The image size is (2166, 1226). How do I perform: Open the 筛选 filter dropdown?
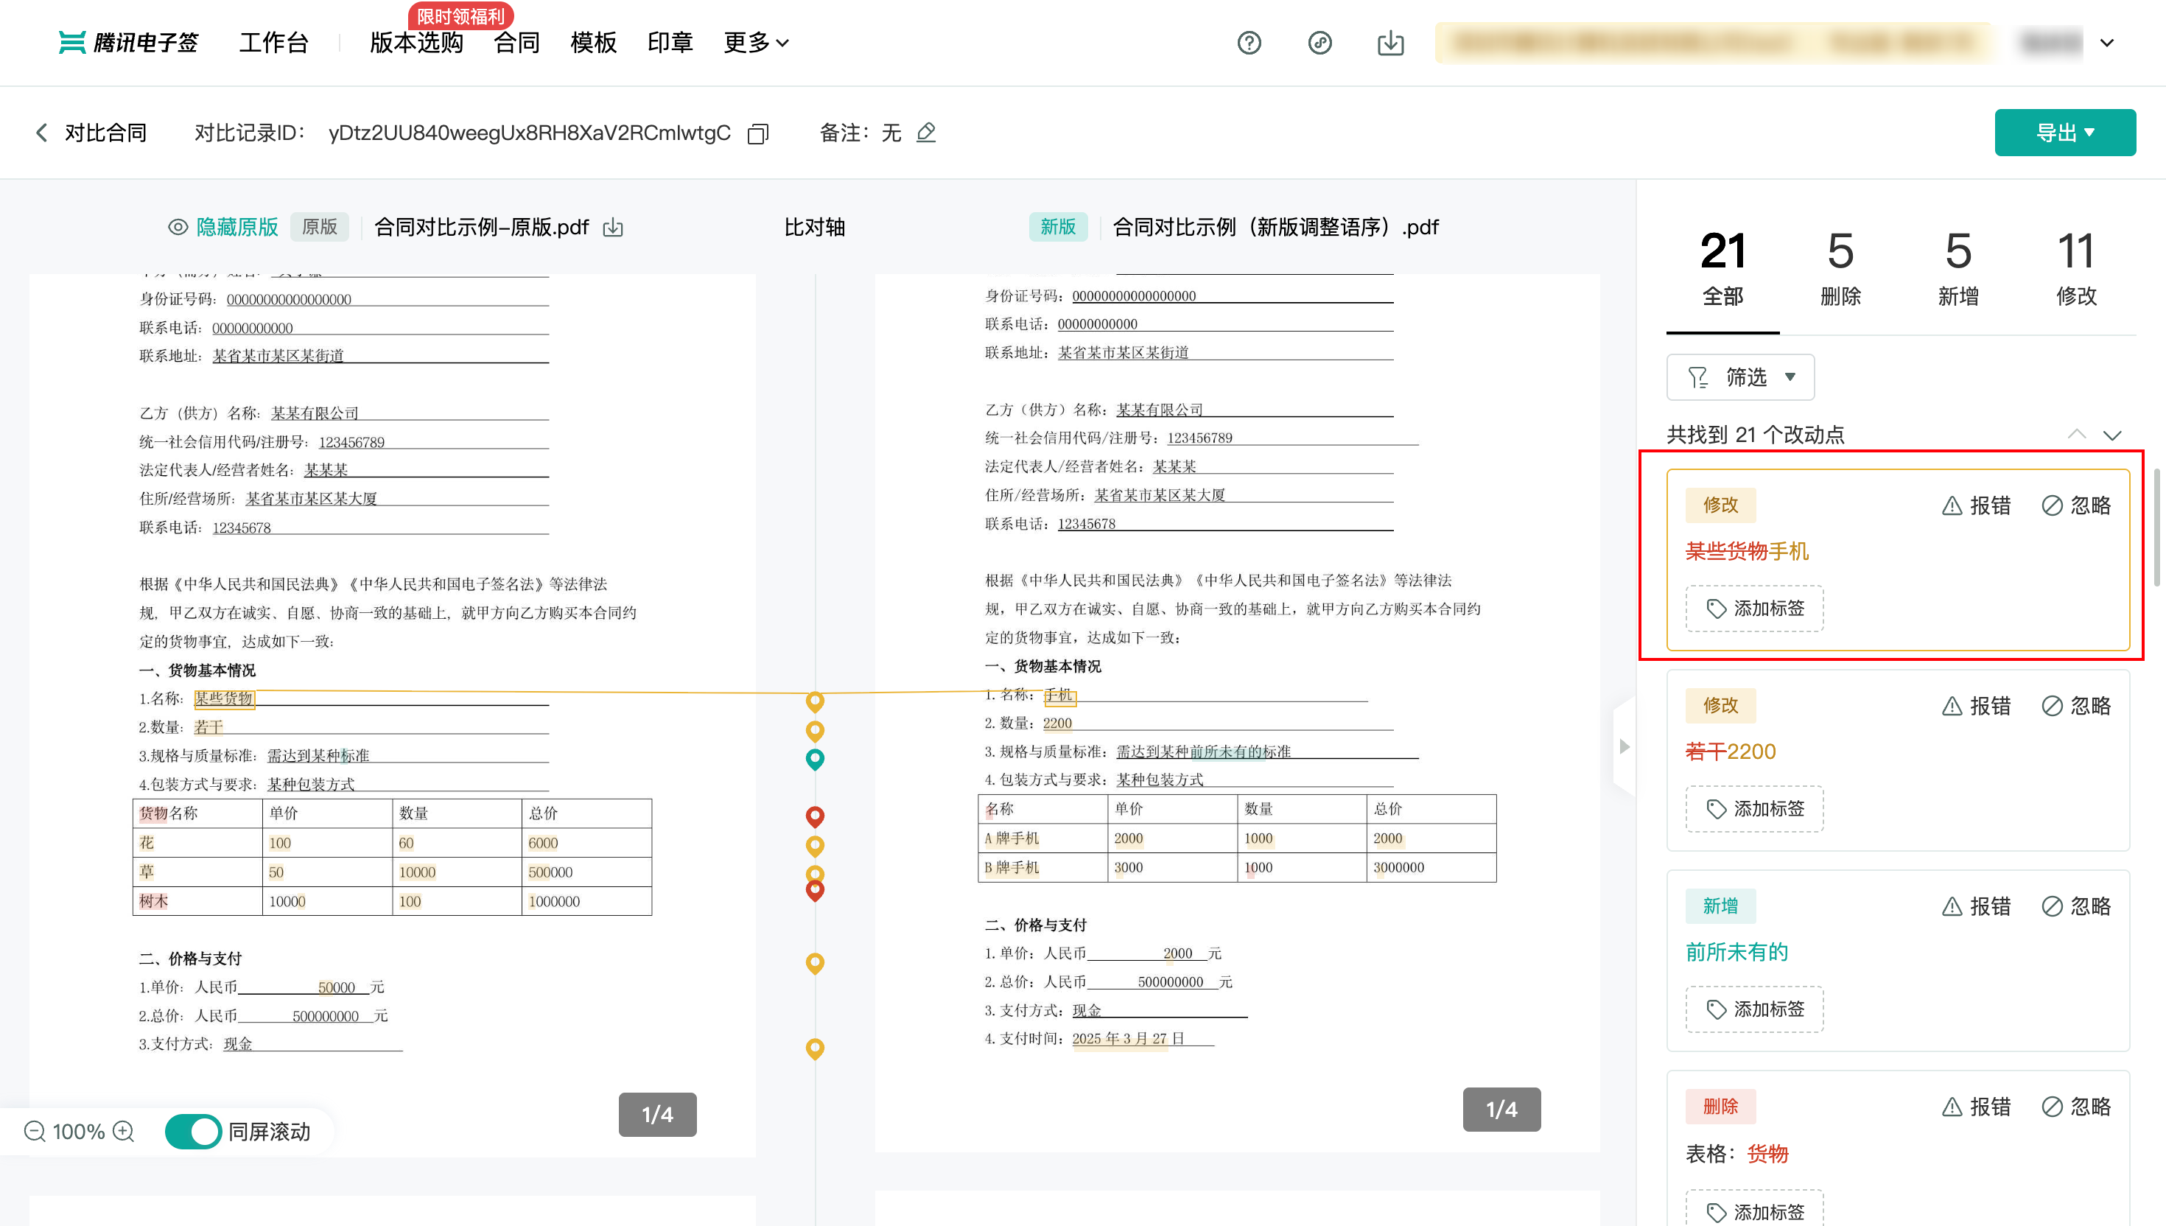click(1740, 377)
